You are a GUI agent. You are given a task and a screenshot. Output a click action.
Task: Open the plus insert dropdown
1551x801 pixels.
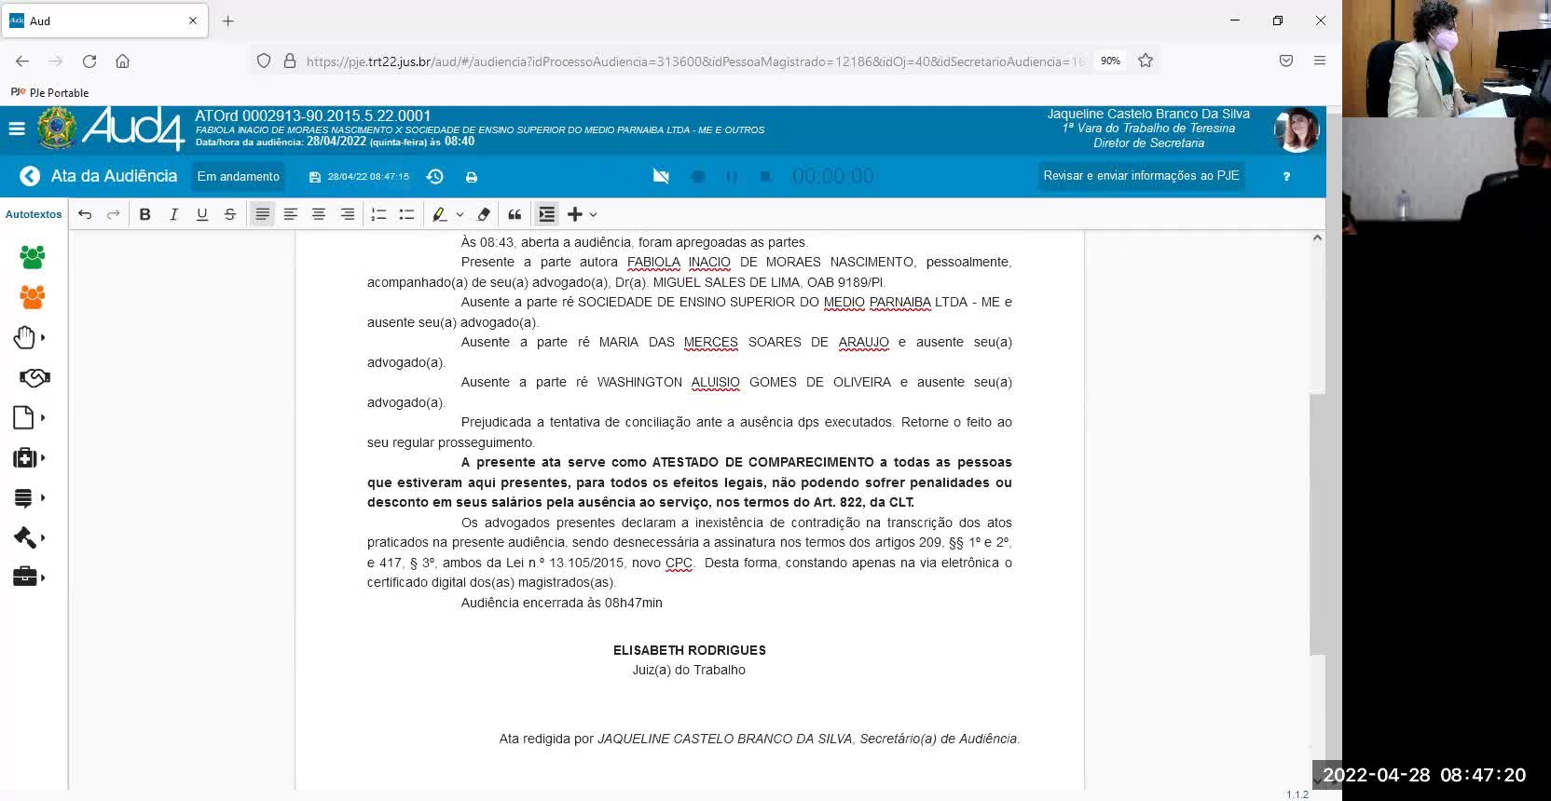(582, 214)
